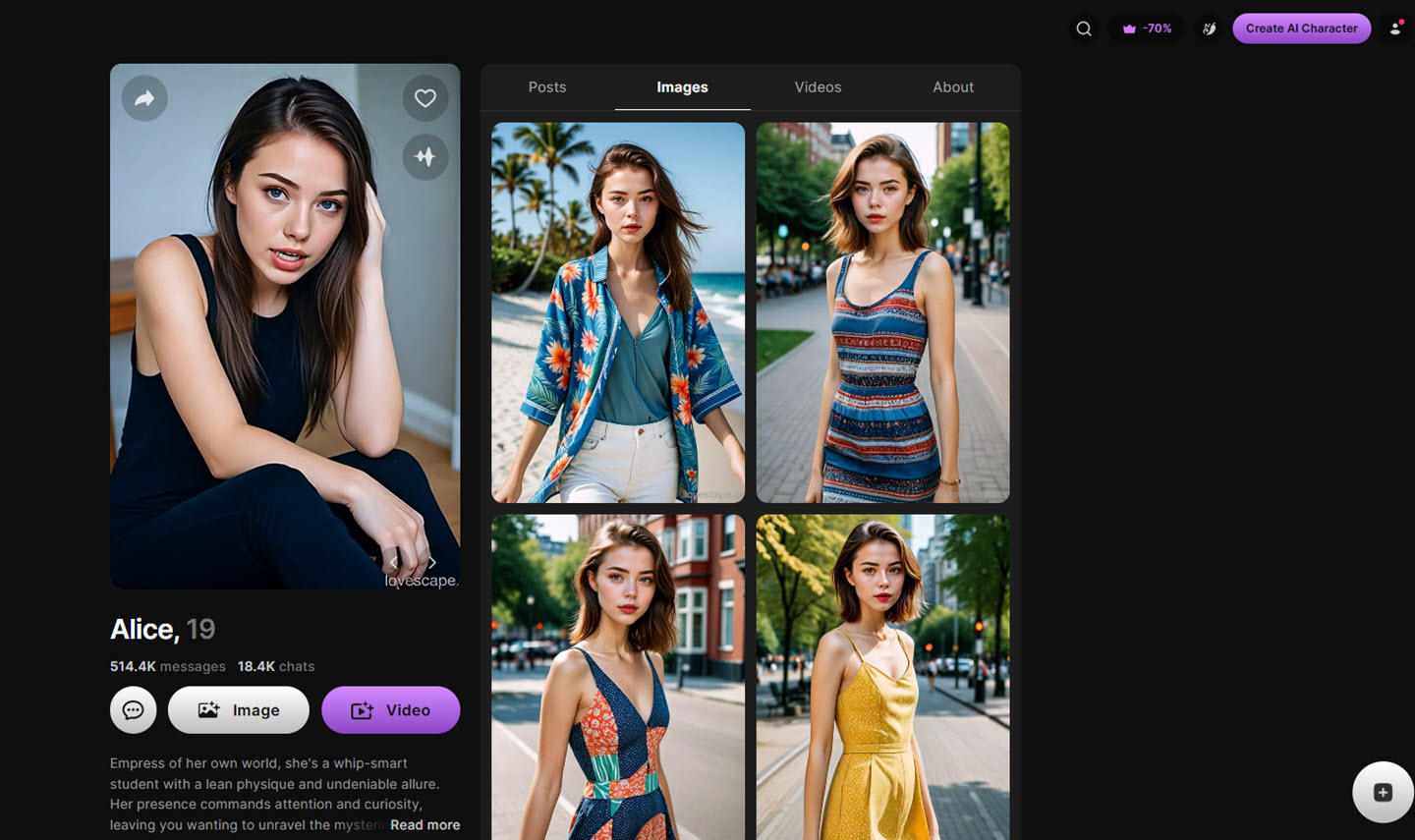The width and height of the screenshot is (1415, 840).
Task: Open the About tab
Action: [952, 86]
